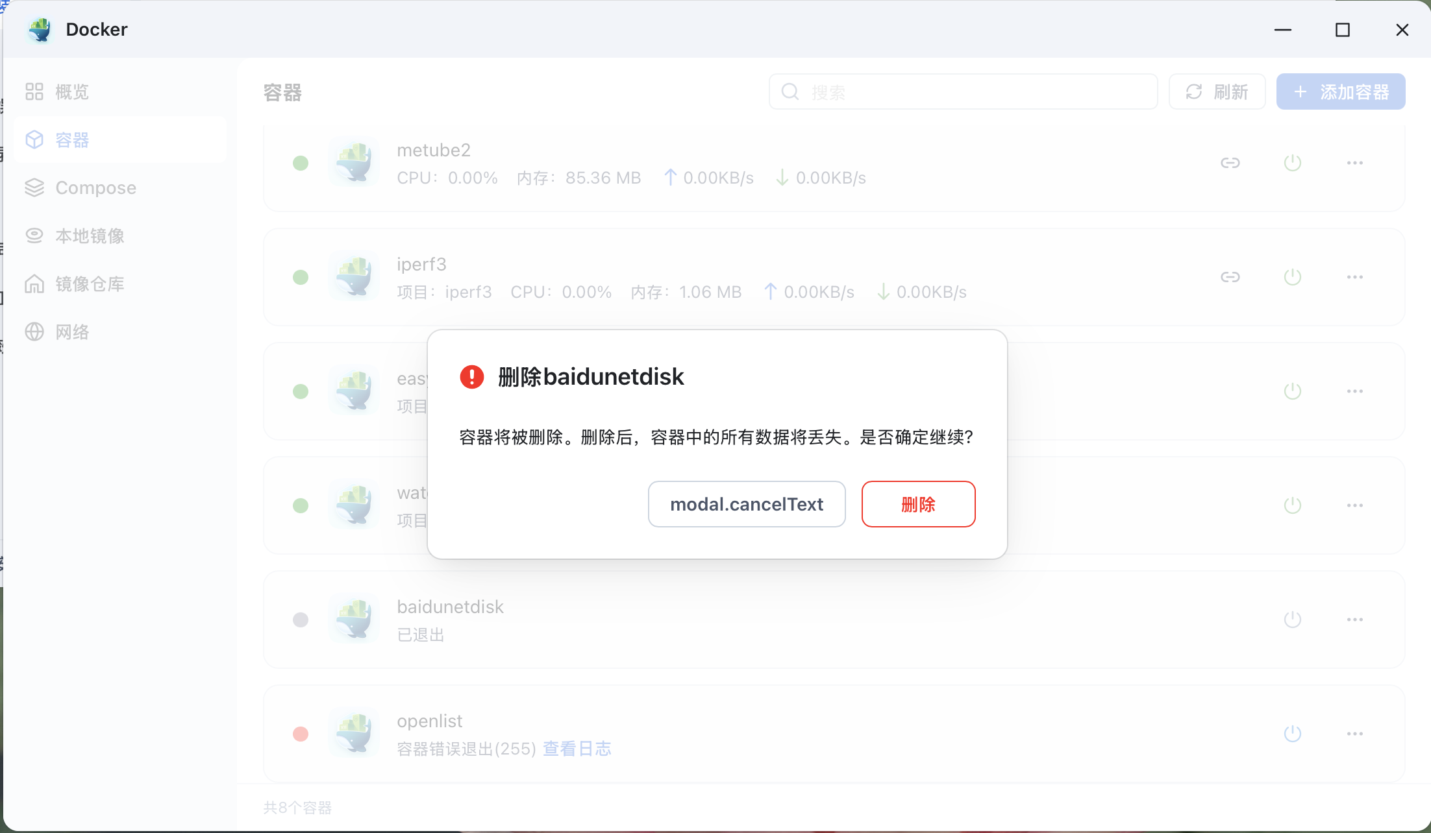
Task: Click the link icon on the metube2 row
Action: point(1230,162)
